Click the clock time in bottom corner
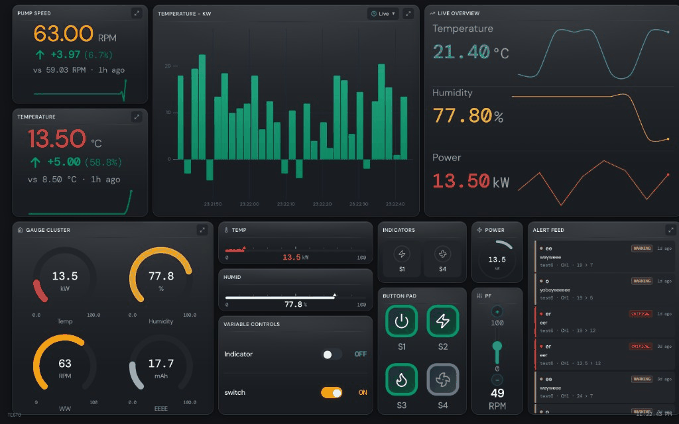679x424 pixels. pyautogui.click(x=654, y=414)
